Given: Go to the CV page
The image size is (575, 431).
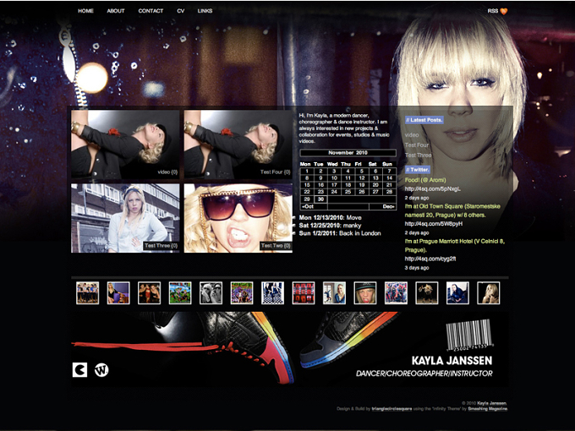Looking at the screenshot, I should (180, 11).
